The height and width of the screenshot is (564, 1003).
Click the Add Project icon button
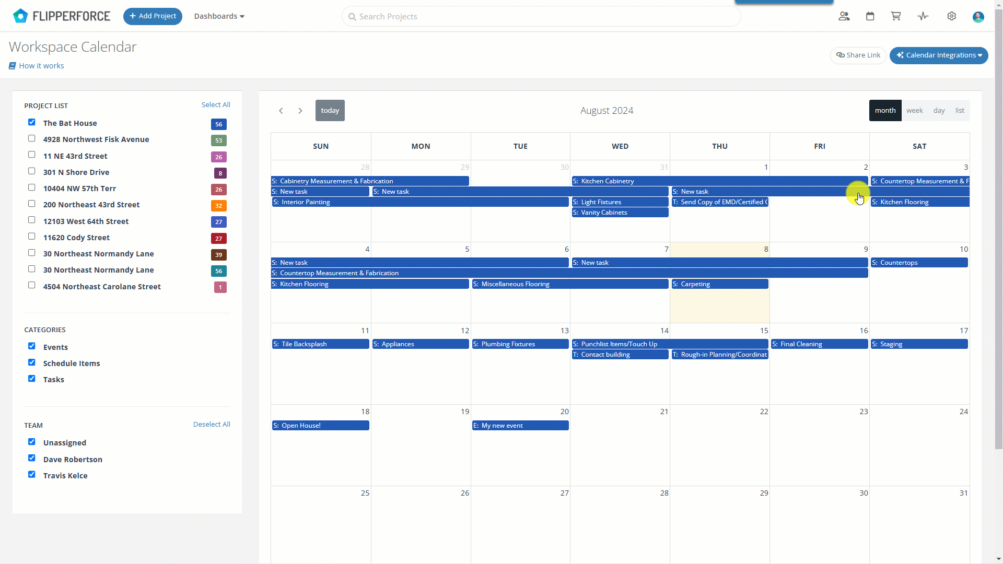[152, 15]
